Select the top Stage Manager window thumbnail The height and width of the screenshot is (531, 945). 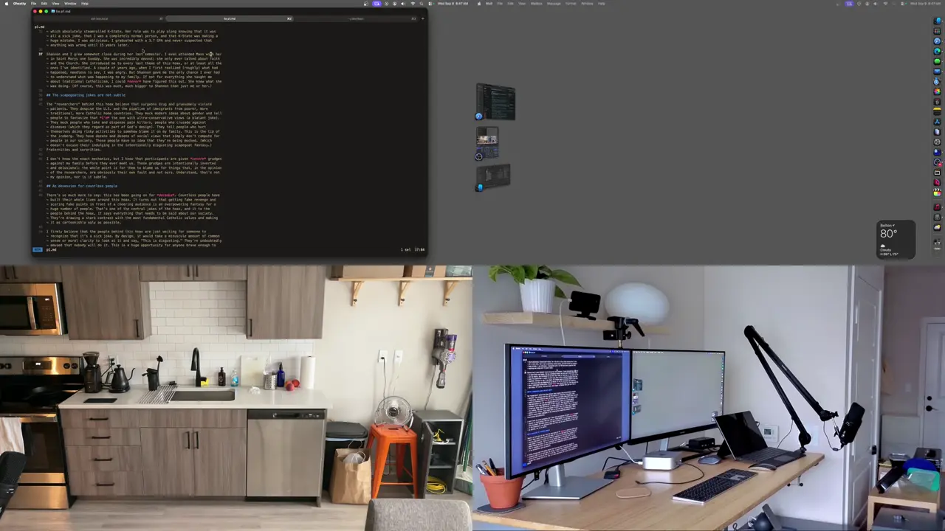(x=495, y=103)
